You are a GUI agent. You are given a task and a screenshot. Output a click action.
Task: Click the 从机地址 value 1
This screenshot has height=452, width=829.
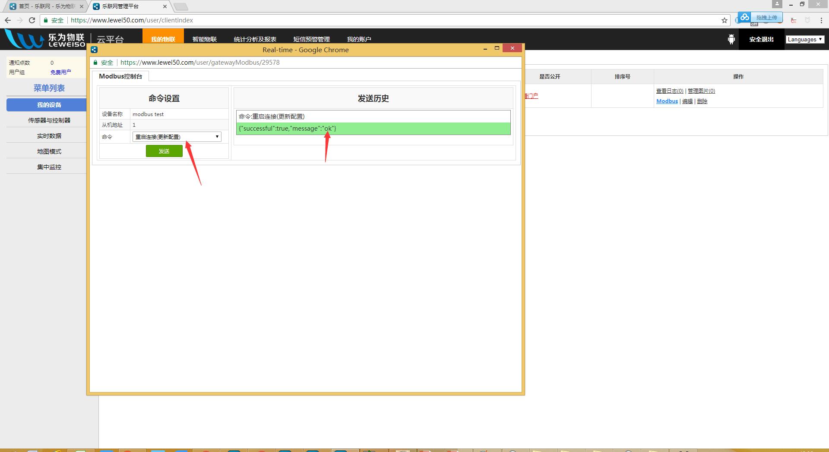click(x=134, y=125)
